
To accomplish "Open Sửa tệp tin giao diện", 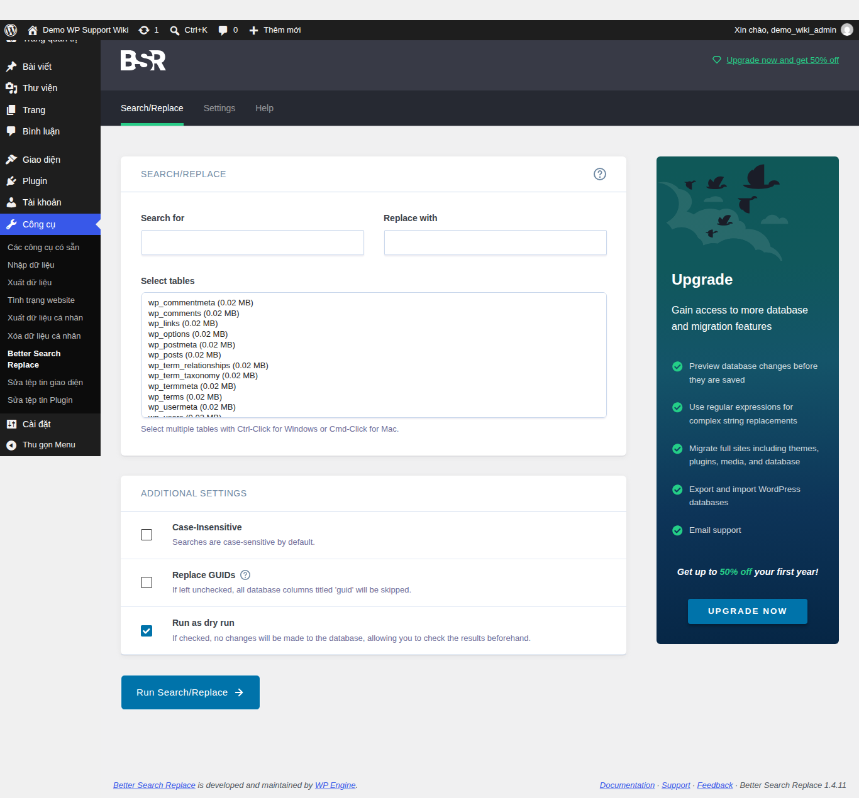I will click(x=45, y=383).
